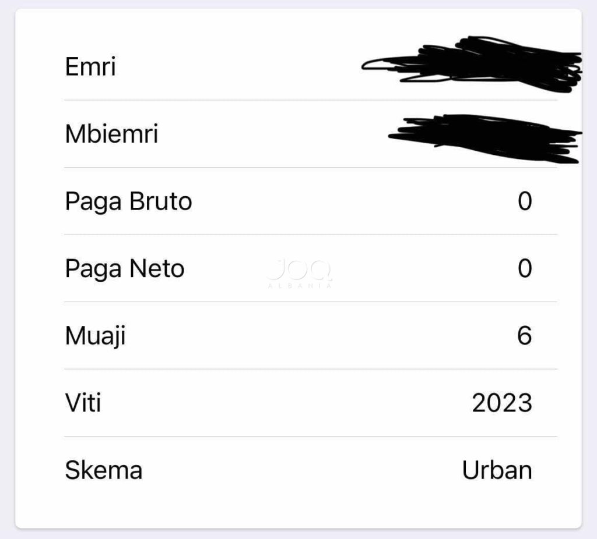Screen dimensions: 597x539
Task: Select the Viti value 2023
Action: [x=502, y=403]
